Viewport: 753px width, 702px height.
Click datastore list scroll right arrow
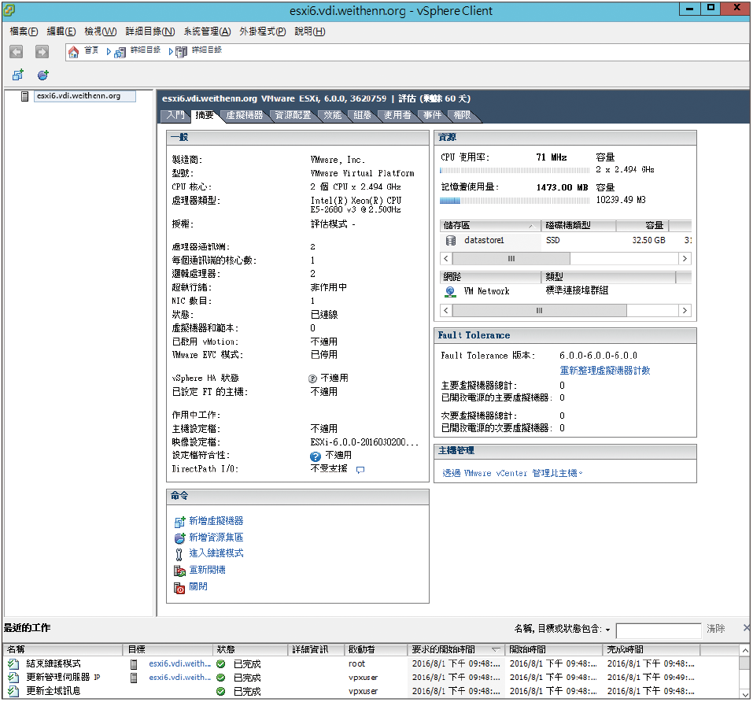pyautogui.click(x=685, y=259)
